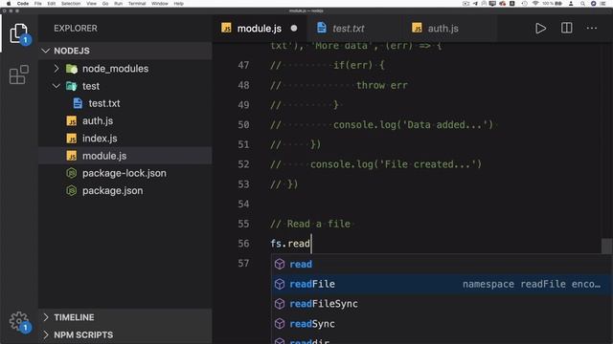
Task: Click the index.js JS file icon
Action: tap(72, 139)
